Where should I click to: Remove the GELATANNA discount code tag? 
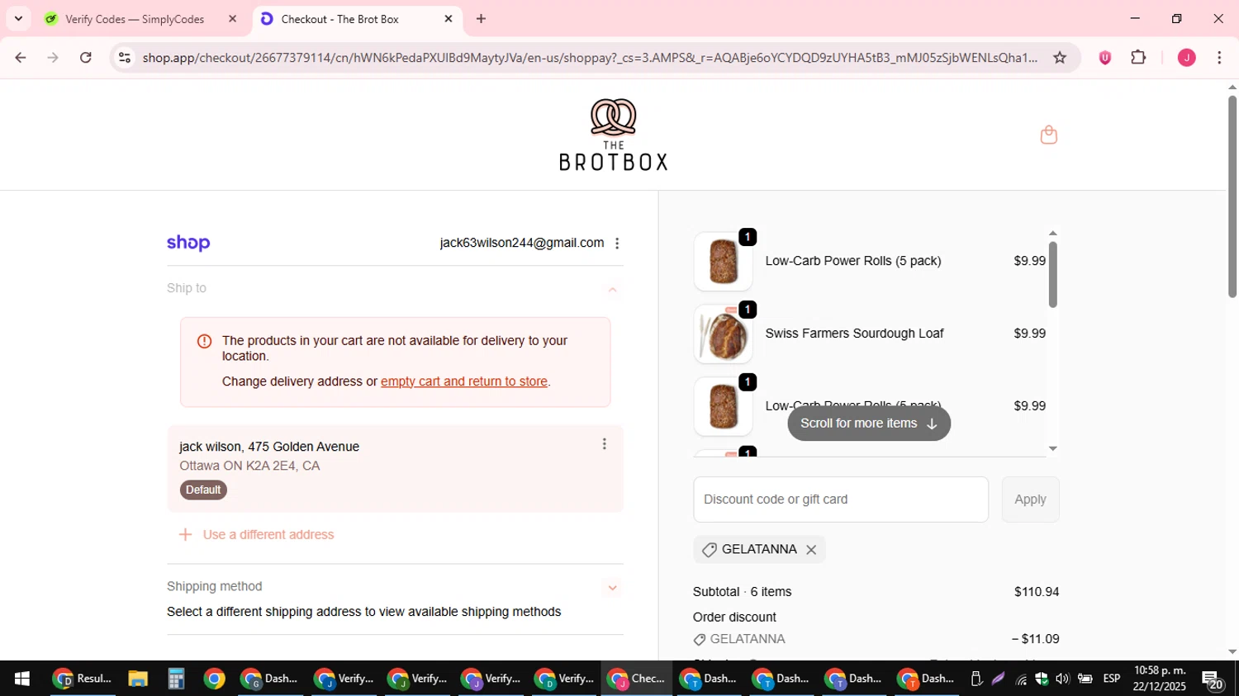click(811, 550)
